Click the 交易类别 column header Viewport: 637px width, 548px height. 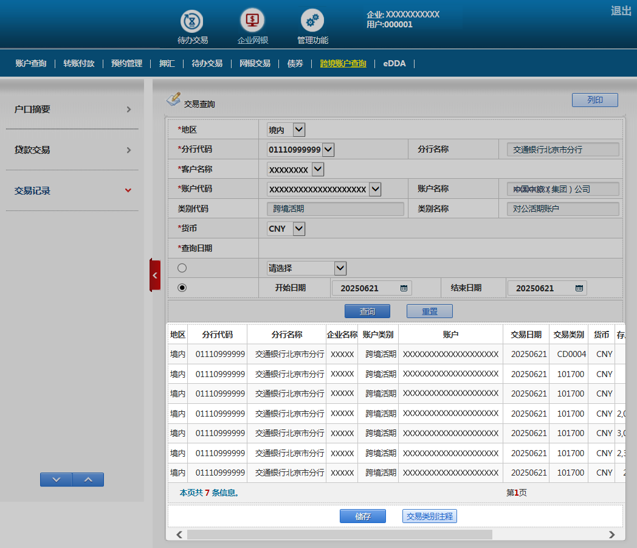[x=569, y=335]
